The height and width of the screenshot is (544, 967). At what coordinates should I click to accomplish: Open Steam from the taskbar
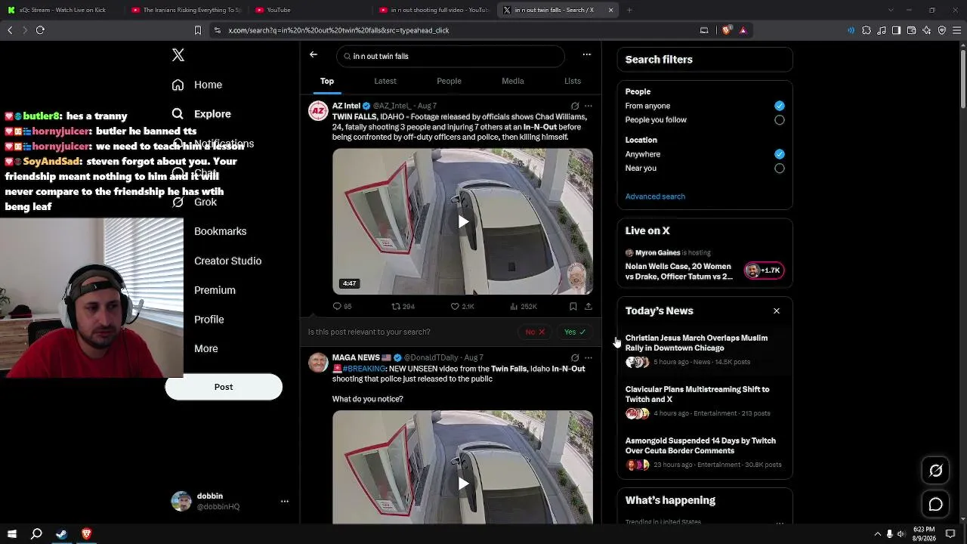click(61, 534)
